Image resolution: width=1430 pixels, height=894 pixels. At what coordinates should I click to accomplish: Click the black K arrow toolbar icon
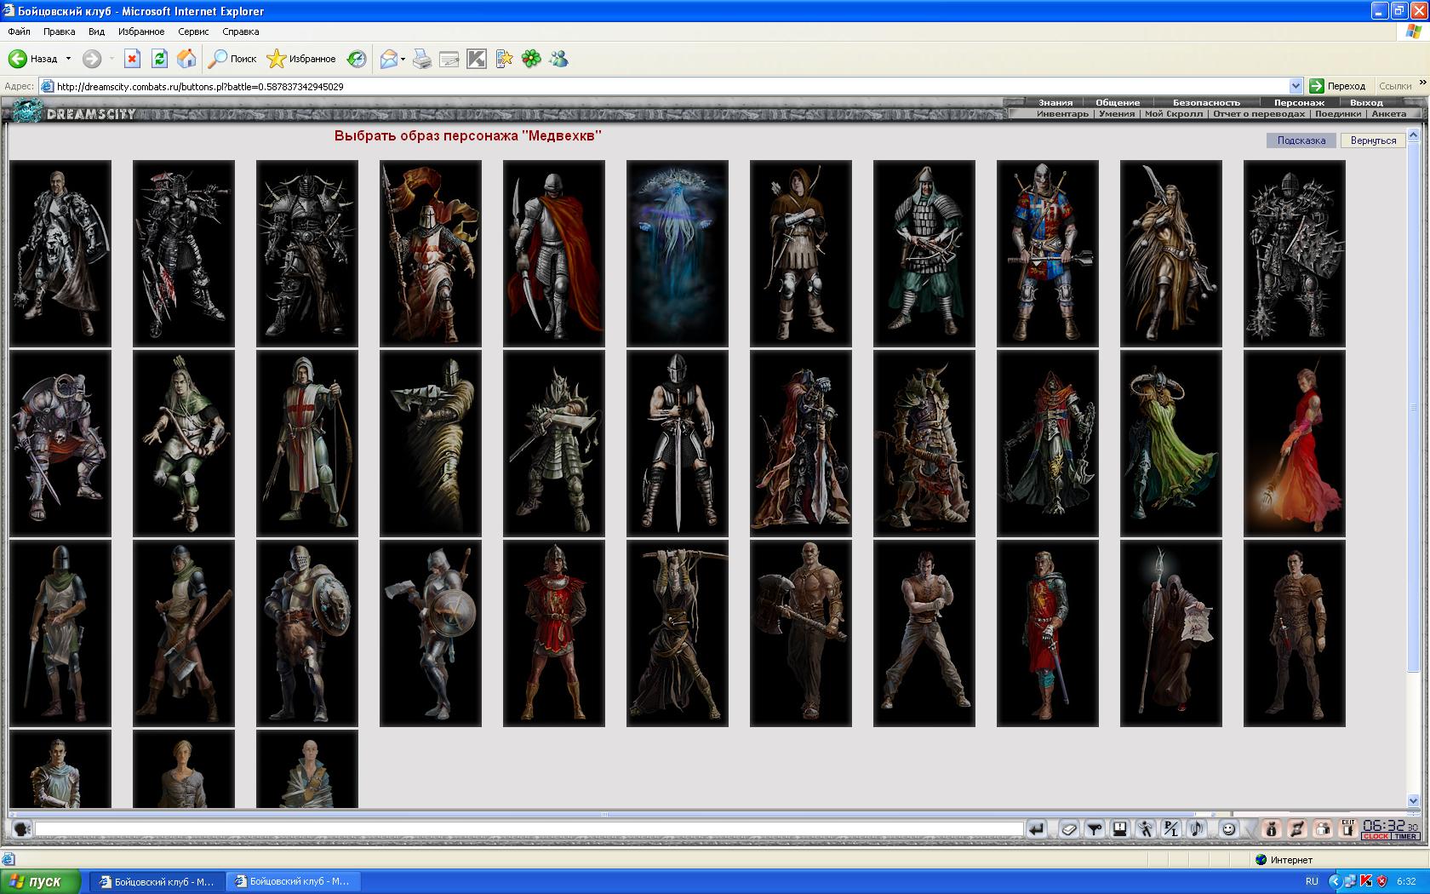pyautogui.click(x=477, y=59)
